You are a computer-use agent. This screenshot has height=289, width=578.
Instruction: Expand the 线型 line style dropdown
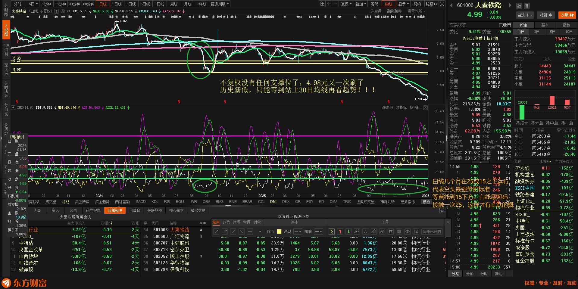298,232
